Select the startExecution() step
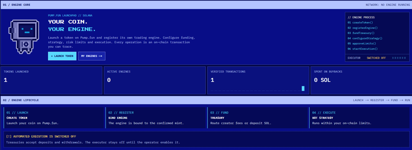The width and height of the screenshot is (412, 150). [x=362, y=49]
